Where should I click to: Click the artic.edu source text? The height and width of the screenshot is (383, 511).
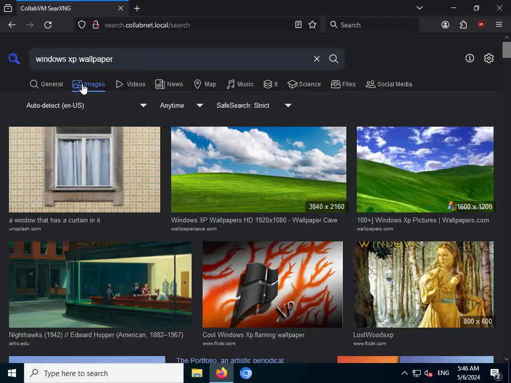(19, 344)
